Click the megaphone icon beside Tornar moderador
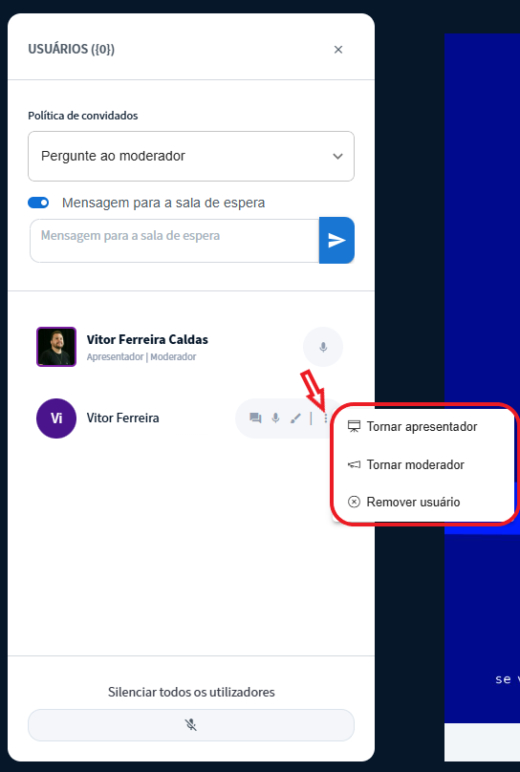This screenshot has height=772, width=520. pyautogui.click(x=354, y=464)
